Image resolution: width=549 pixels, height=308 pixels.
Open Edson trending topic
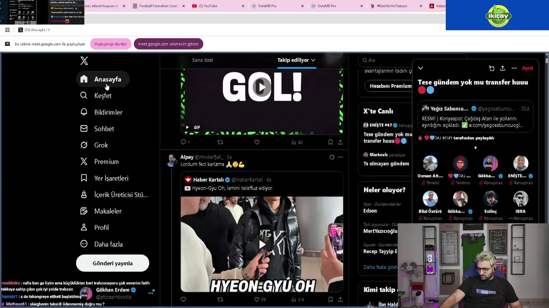click(x=370, y=210)
